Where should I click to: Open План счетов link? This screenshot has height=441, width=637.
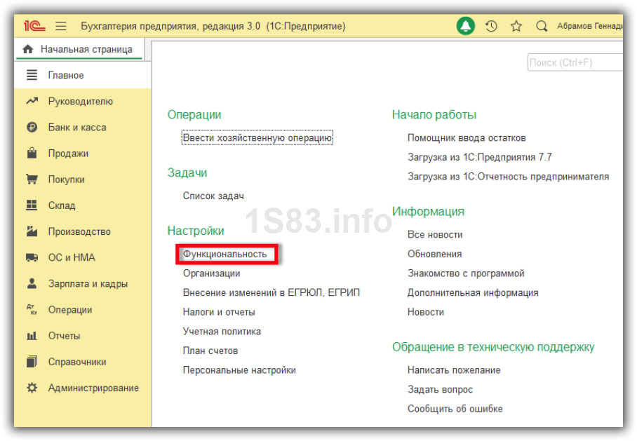(x=210, y=351)
